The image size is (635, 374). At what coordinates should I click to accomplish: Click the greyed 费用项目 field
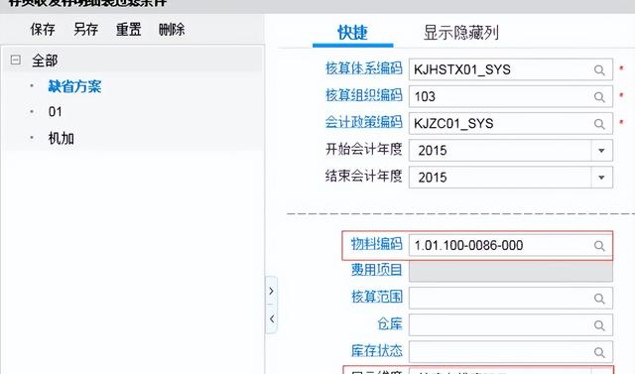tap(511, 271)
